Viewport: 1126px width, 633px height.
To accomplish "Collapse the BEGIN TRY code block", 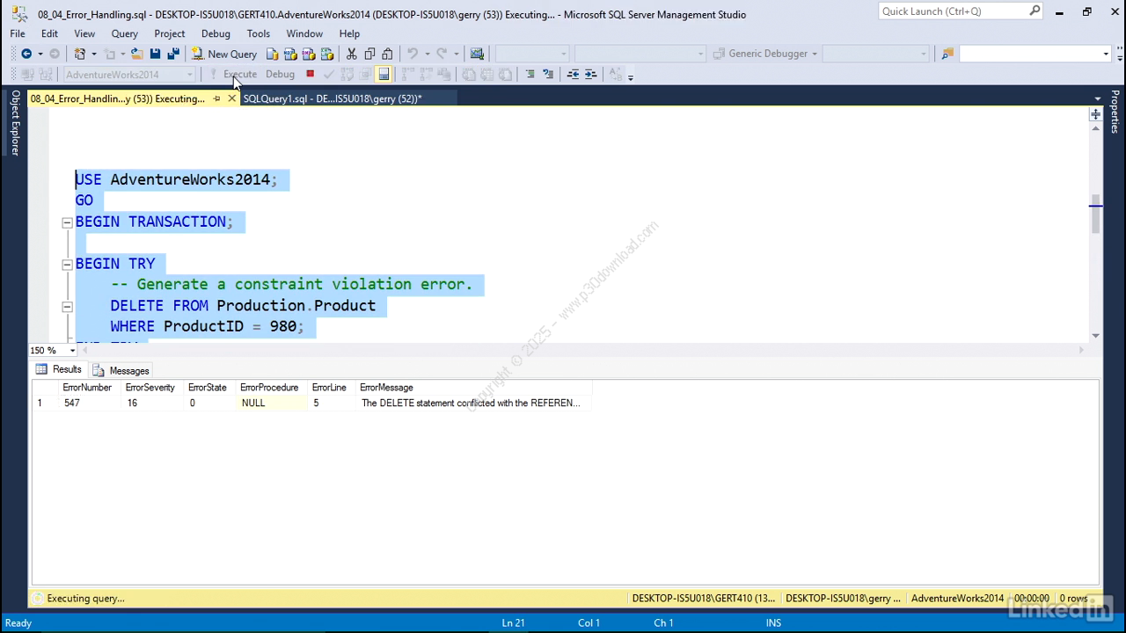I will tap(67, 265).
